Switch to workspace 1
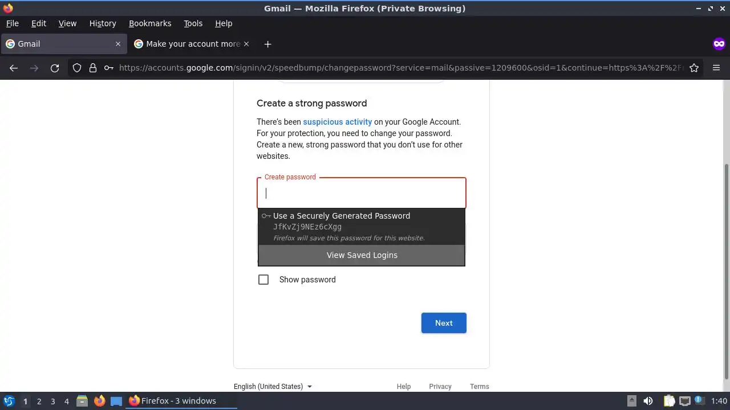 coord(25,401)
